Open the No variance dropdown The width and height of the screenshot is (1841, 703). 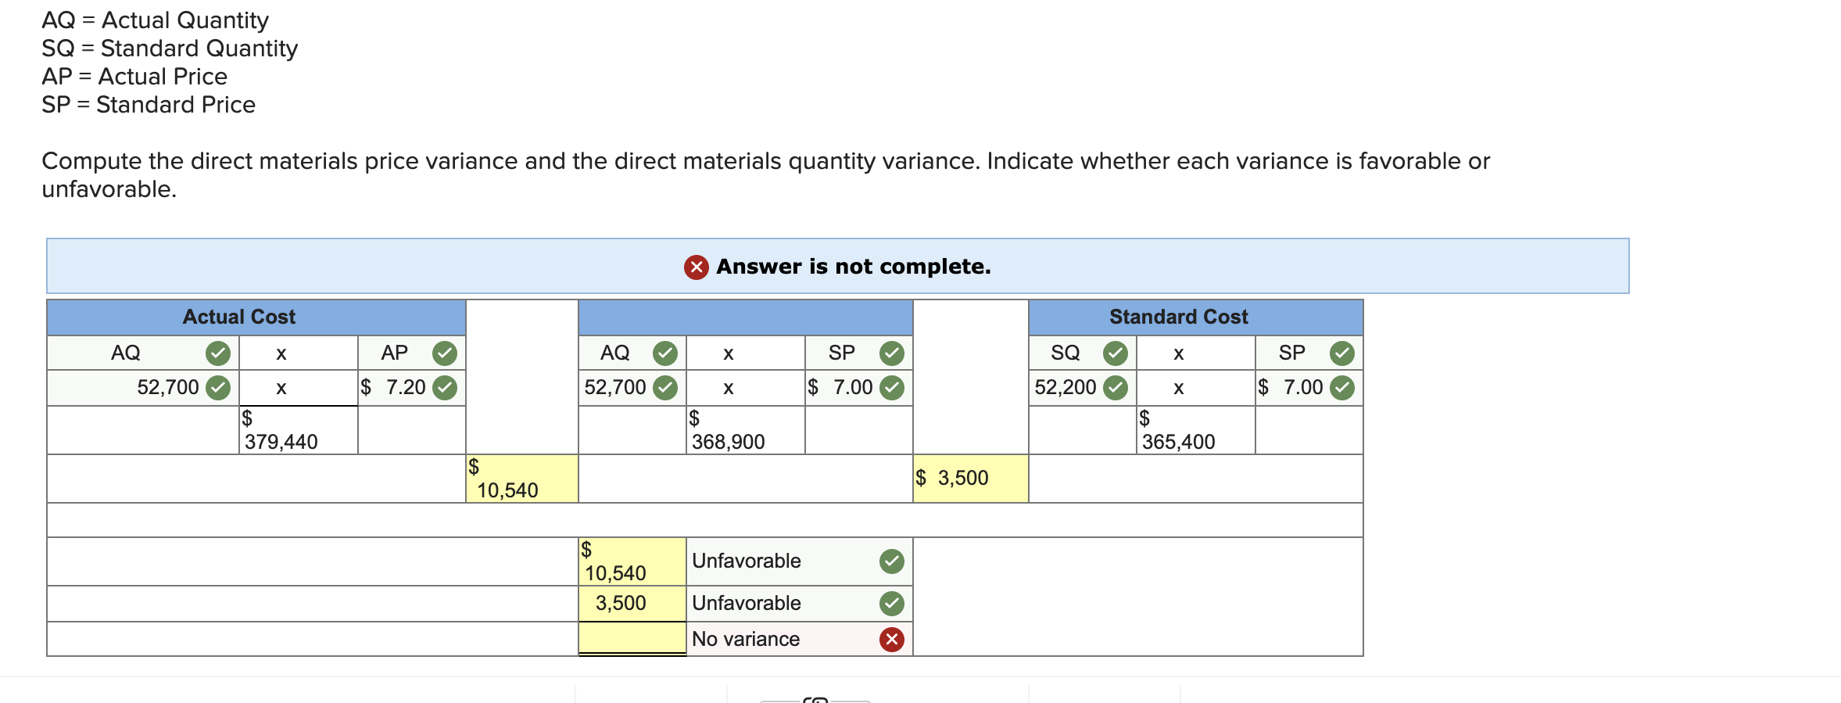click(x=799, y=639)
